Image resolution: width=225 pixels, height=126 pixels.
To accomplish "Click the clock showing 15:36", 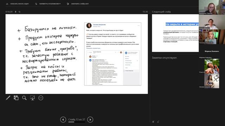I will point(145,12).
